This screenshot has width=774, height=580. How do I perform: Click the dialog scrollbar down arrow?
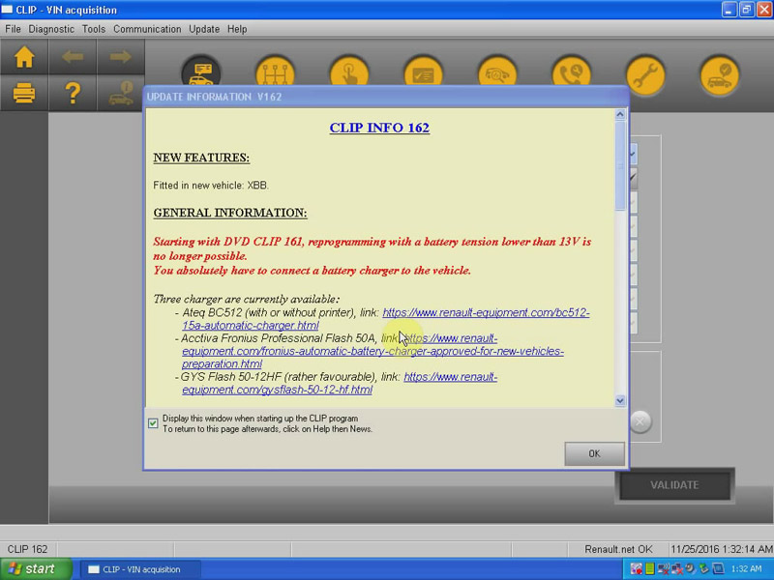pos(620,399)
